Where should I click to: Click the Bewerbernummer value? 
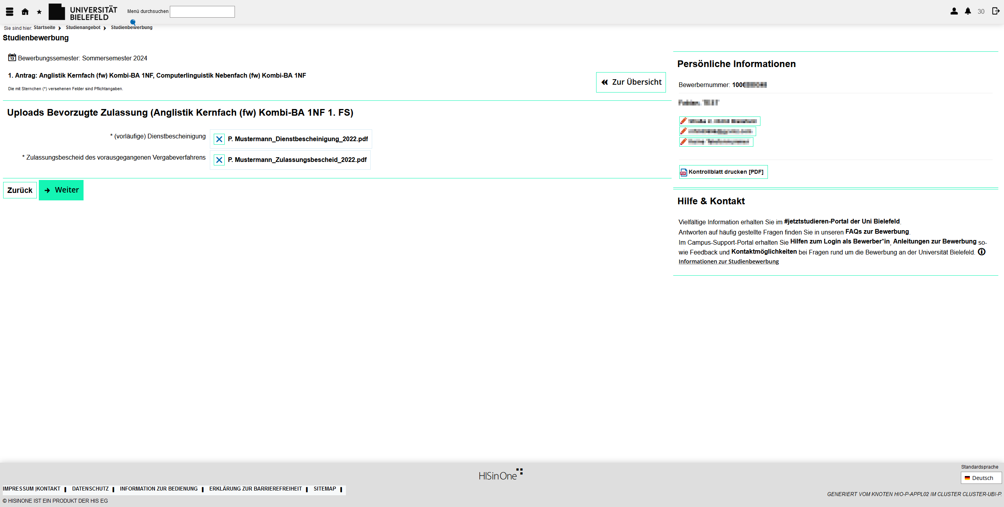[x=749, y=85]
